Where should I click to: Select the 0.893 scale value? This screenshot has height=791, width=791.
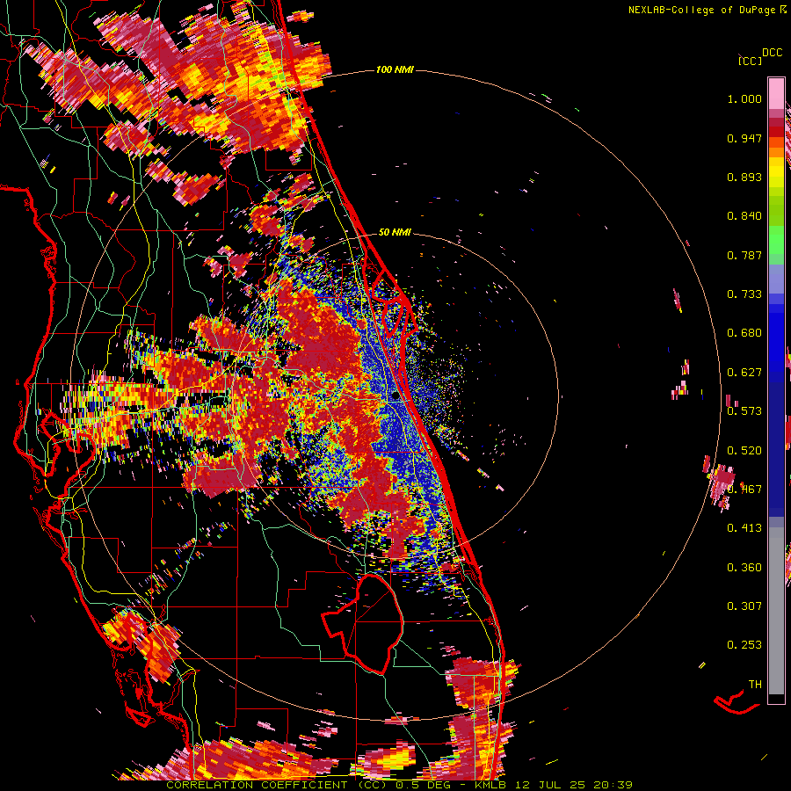click(744, 177)
